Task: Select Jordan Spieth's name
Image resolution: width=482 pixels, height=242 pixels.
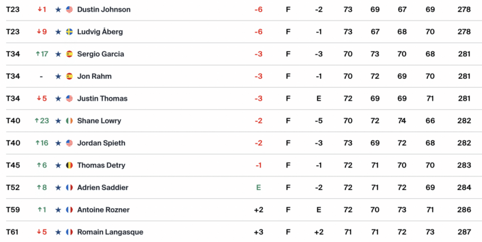Action: [101, 143]
